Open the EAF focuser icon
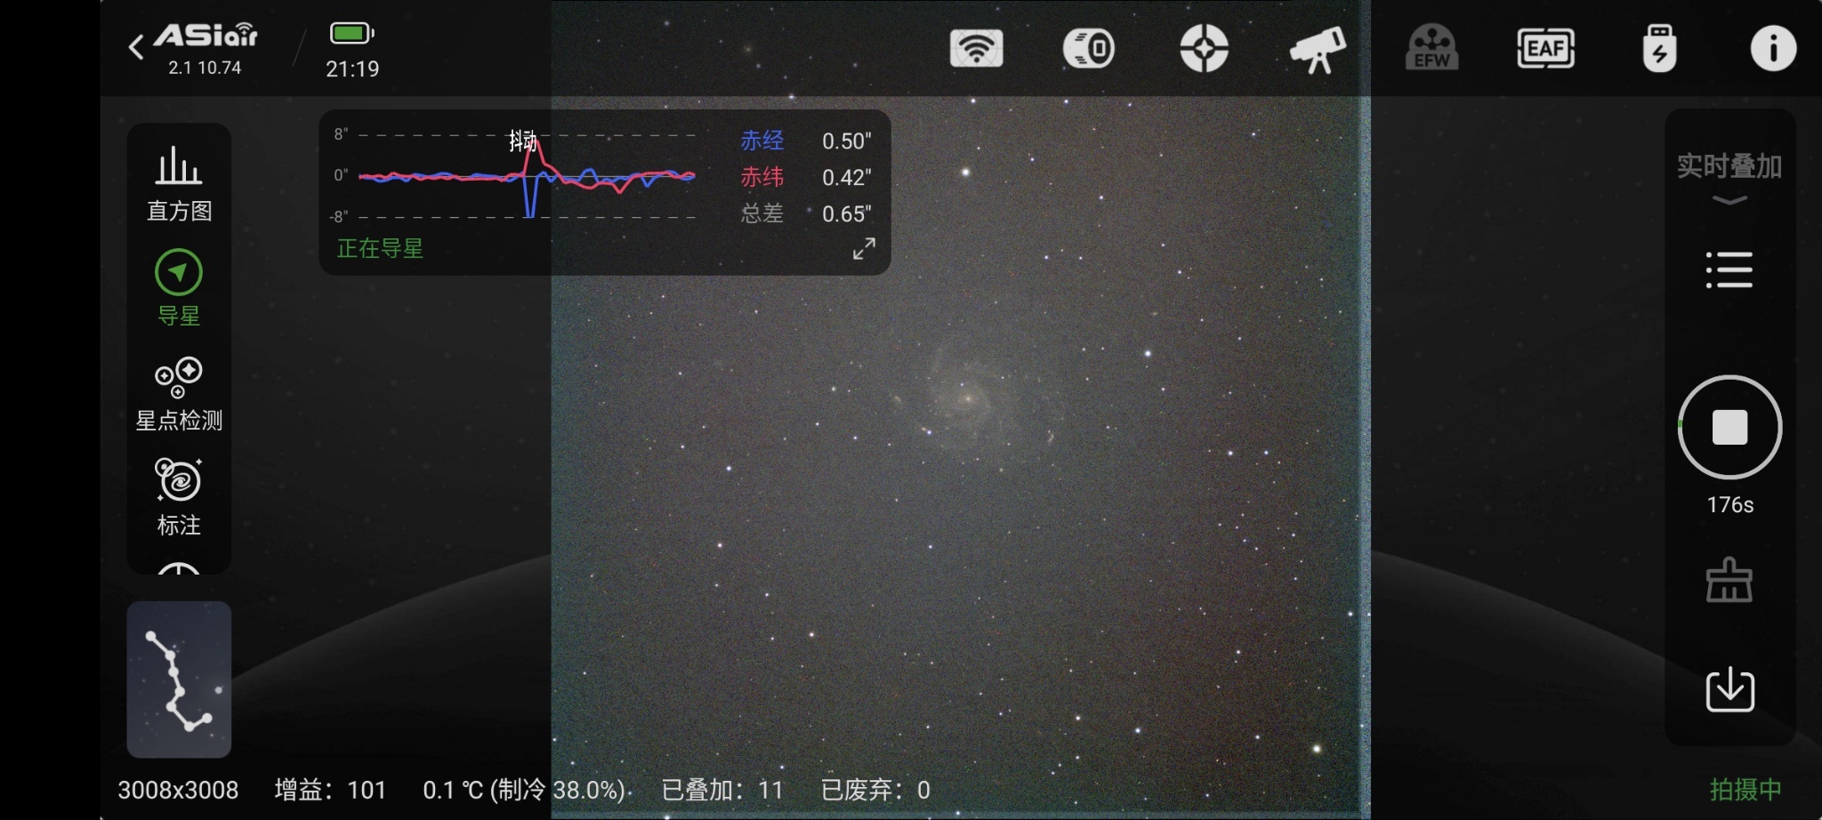This screenshot has width=1822, height=820. pos(1545,48)
